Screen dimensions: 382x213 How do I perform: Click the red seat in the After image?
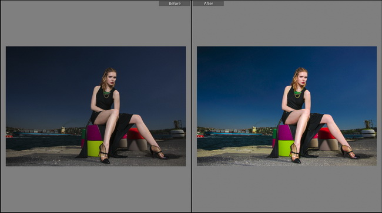point(327,134)
